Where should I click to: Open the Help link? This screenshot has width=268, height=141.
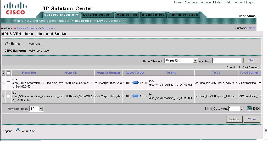pyautogui.click(x=228, y=2)
